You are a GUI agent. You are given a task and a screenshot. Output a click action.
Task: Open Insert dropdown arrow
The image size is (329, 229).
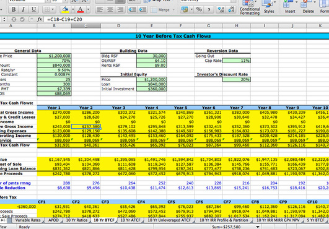pos(297,2)
